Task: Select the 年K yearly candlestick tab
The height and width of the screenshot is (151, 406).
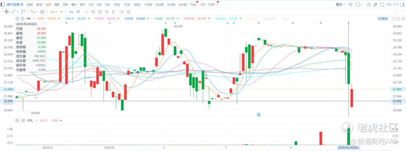Action: [x=82, y=5]
